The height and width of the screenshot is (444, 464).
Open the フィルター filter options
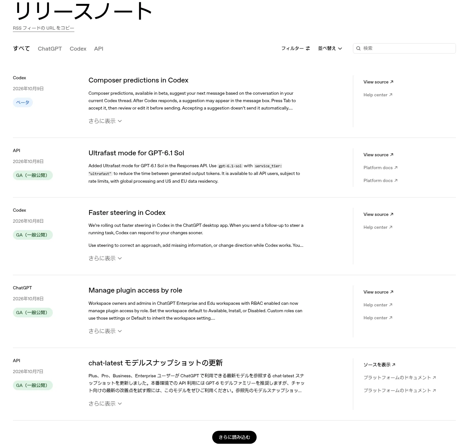296,48
